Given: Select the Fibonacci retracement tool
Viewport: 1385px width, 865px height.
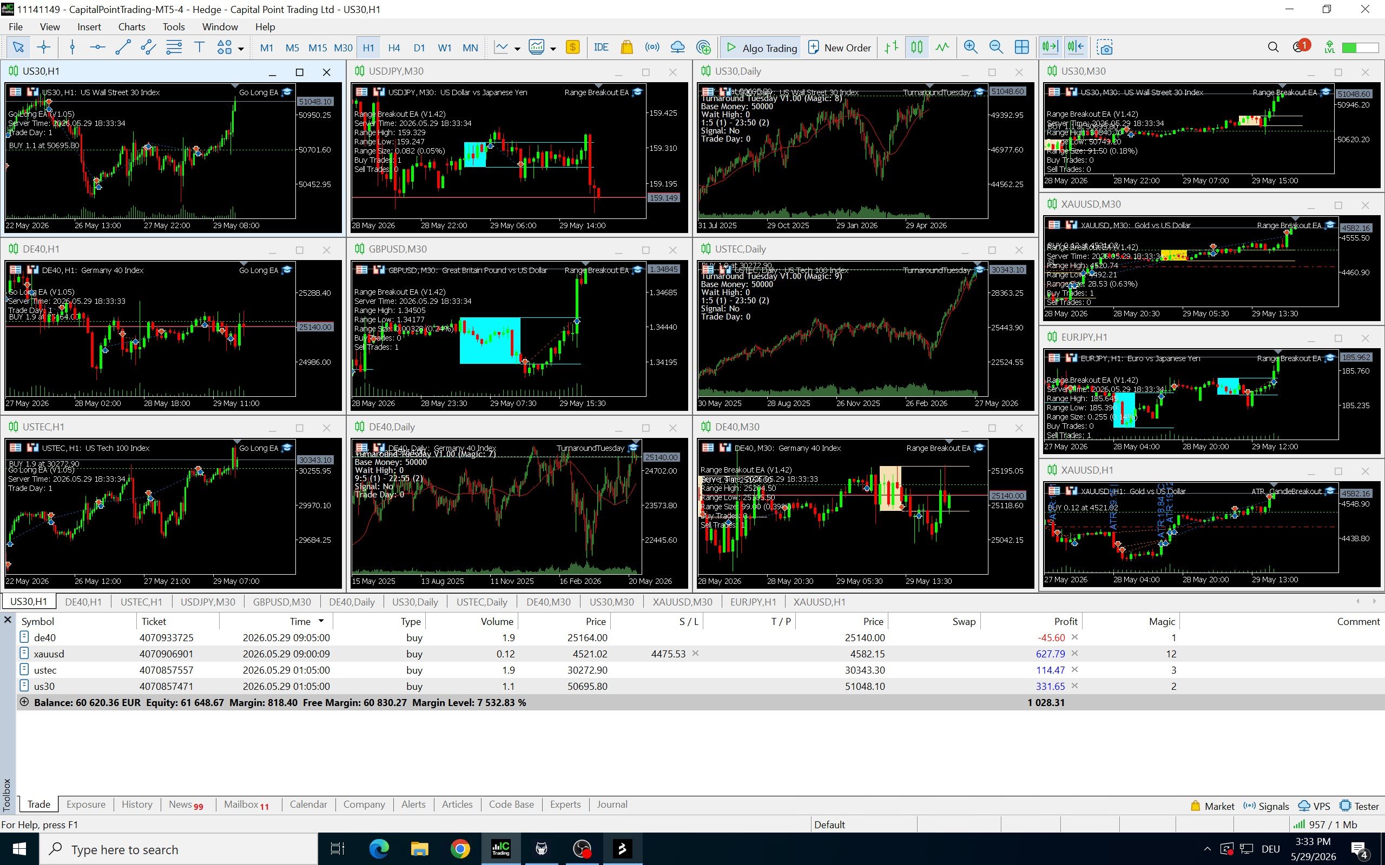Looking at the screenshot, I should coord(174,48).
